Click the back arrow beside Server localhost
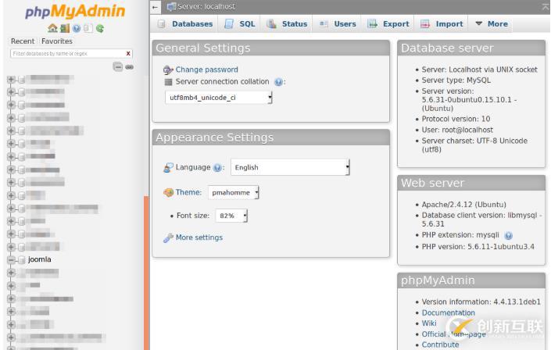 point(155,7)
